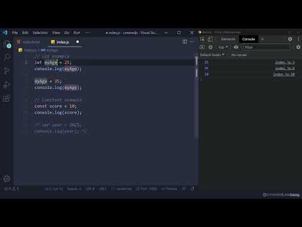Image resolution: width=302 pixels, height=227 pixels.
Task: Click the Live Server Port indicator
Action: (x=147, y=189)
